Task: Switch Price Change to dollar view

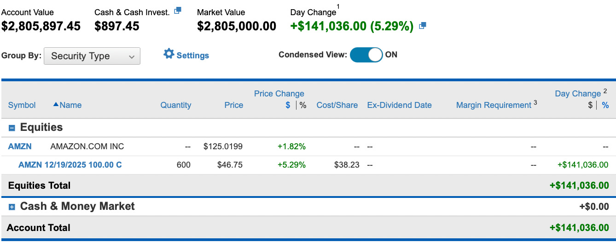Action: [x=288, y=105]
